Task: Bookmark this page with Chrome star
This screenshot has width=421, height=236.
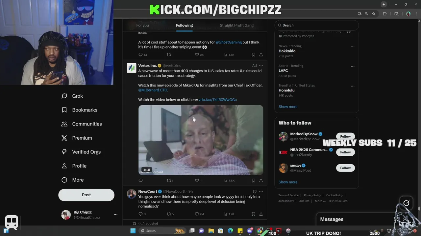Action: coord(374,14)
